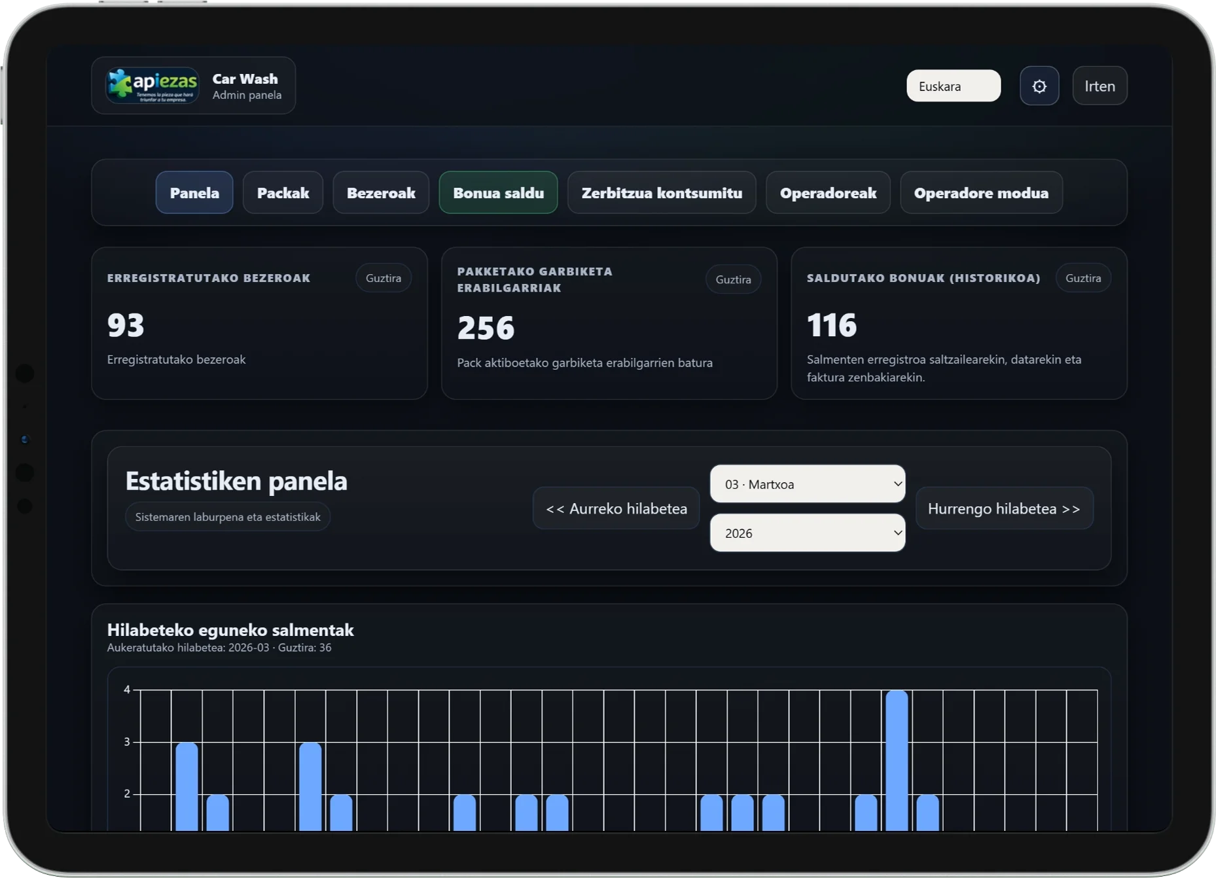The height and width of the screenshot is (878, 1216).
Task: Go to previous month with Aurreko hilabetea
Action: click(x=616, y=508)
